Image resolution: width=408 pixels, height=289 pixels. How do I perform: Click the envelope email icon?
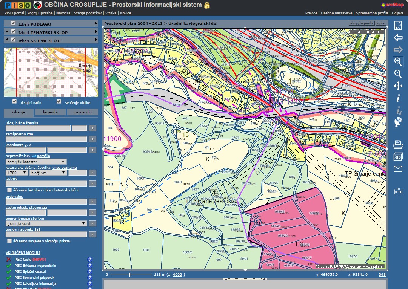pos(398,169)
